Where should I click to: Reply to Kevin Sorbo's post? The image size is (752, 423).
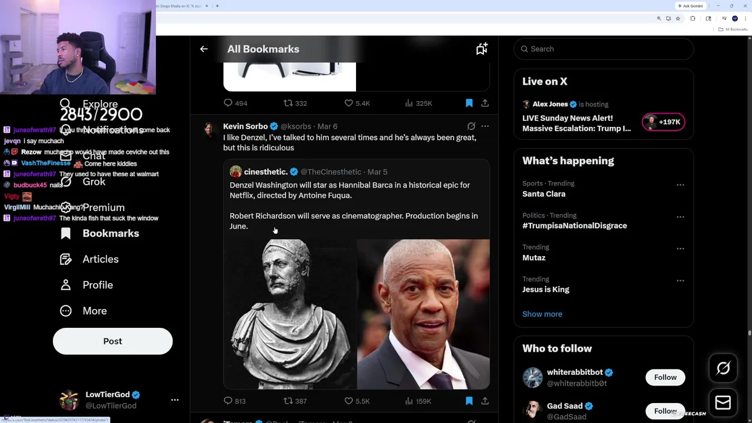[x=234, y=401]
